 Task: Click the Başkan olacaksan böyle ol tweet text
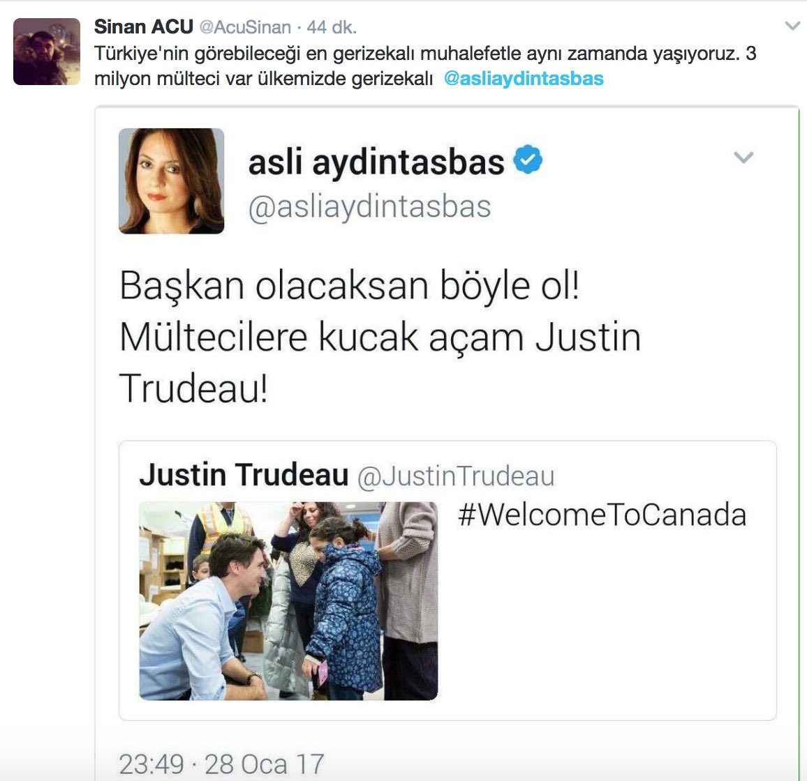point(380,337)
